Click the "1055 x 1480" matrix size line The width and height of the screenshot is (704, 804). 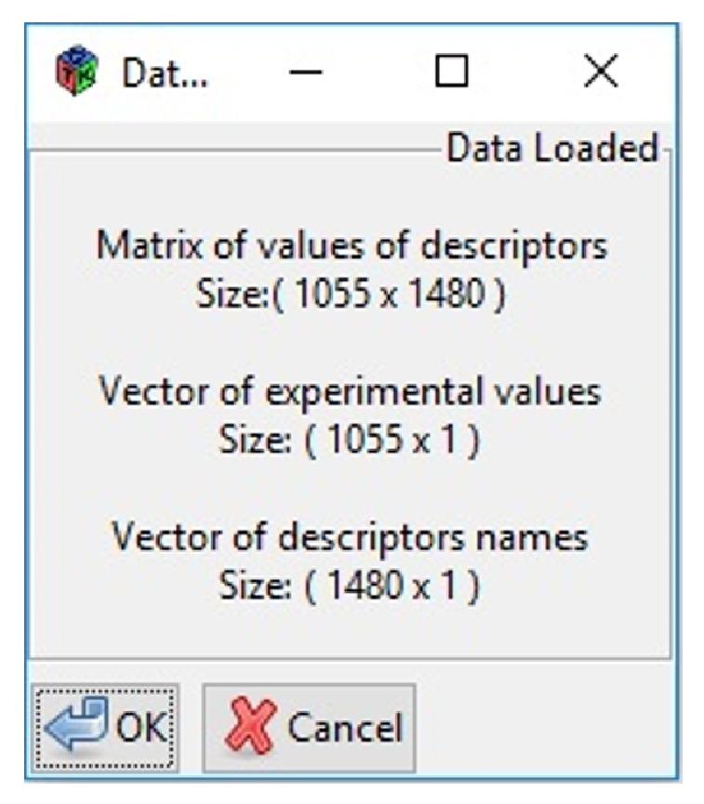[x=352, y=298]
